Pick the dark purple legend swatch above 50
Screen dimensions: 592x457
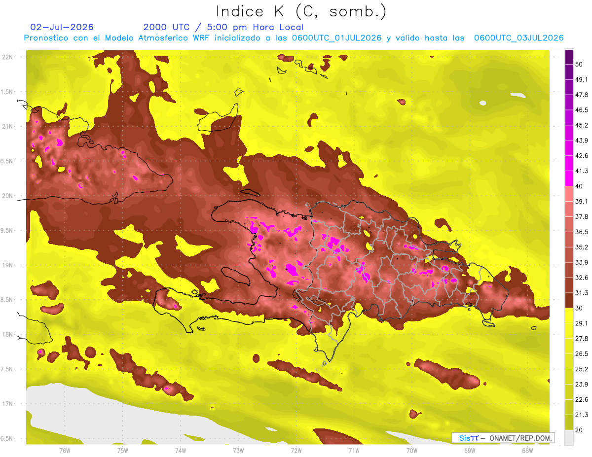pyautogui.click(x=569, y=57)
